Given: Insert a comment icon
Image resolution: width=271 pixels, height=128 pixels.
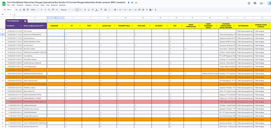Looking at the screenshot, I should coord(139,10).
